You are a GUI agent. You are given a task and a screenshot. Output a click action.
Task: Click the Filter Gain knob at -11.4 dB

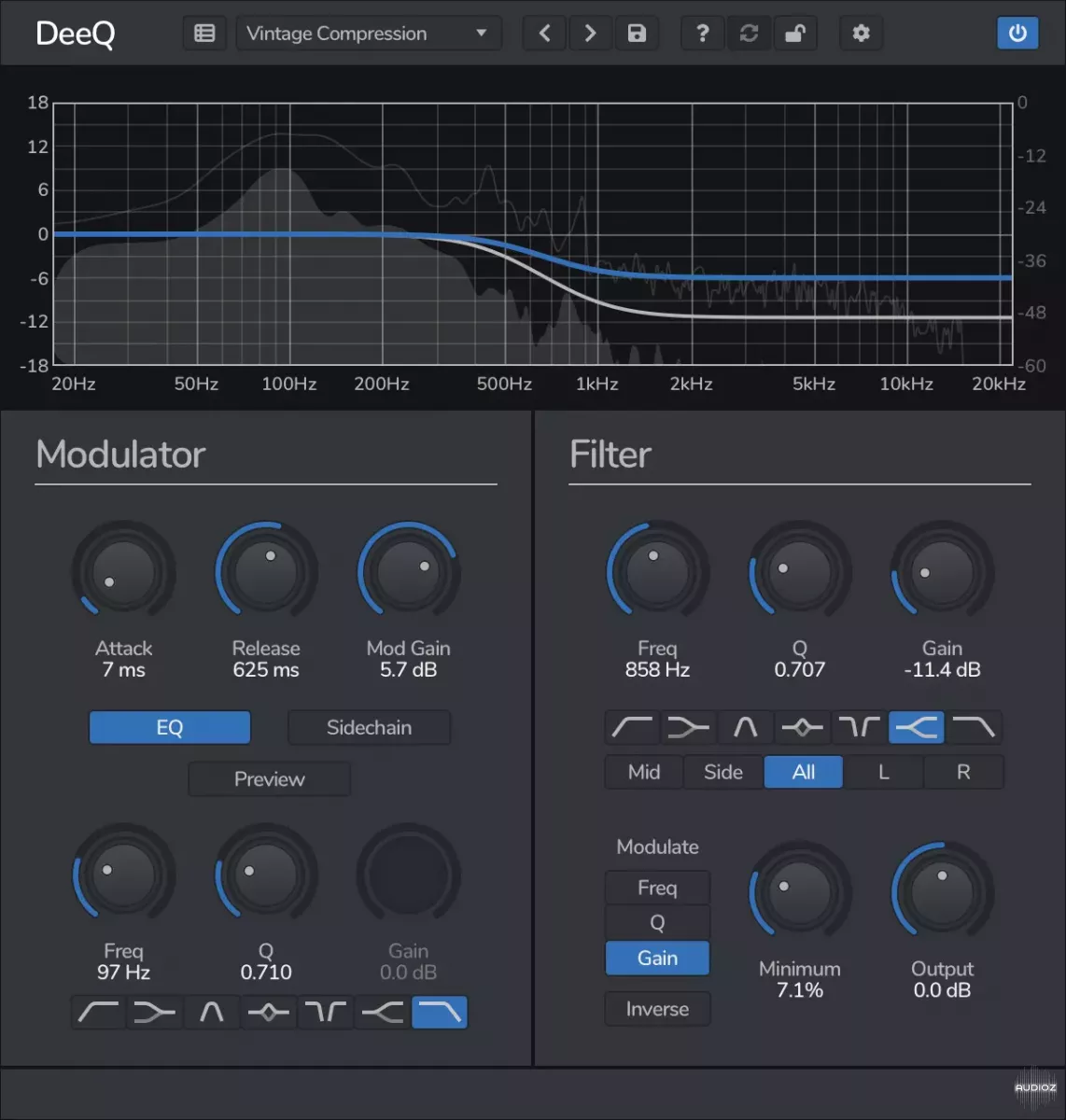(942, 571)
